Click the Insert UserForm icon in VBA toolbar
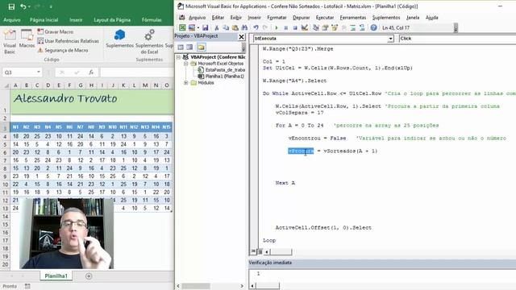Image resolution: width=516 pixels, height=290 pixels. tap(192, 27)
